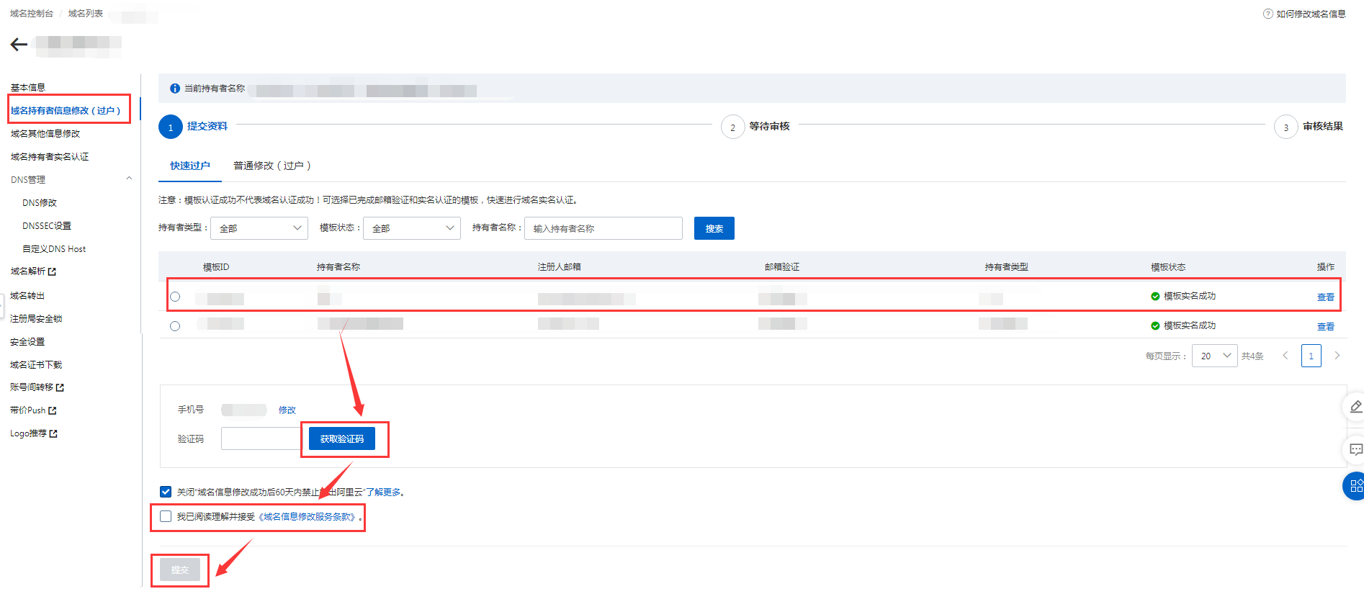Go to previous page arrow
The image size is (1364, 594).
tap(1285, 356)
